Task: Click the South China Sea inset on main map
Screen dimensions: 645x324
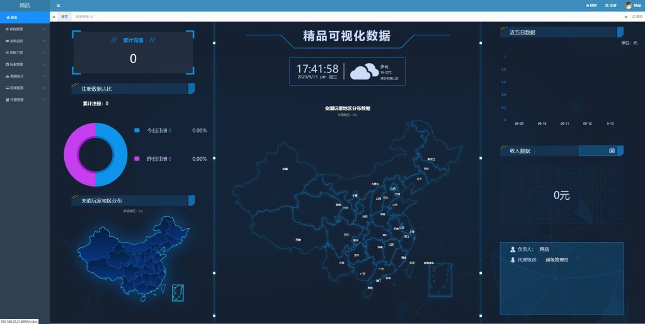Action: point(440,280)
